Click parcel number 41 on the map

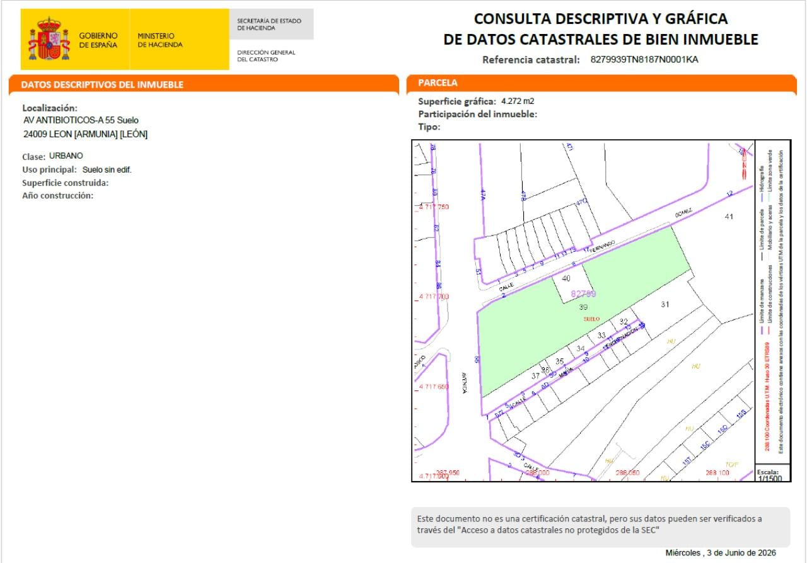pos(729,217)
